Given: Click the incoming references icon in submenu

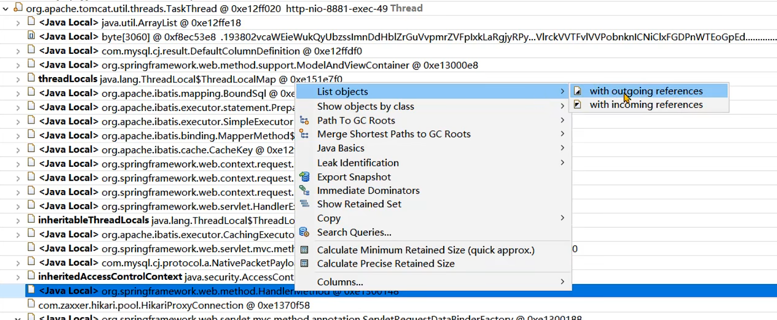Looking at the screenshot, I should [x=578, y=105].
